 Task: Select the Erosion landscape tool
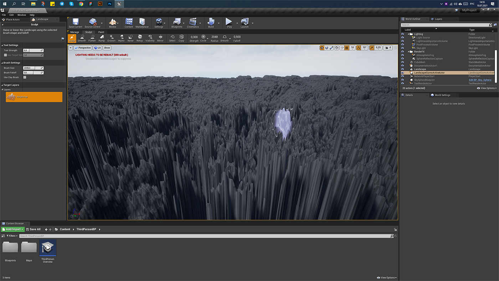pyautogui.click(x=112, y=38)
